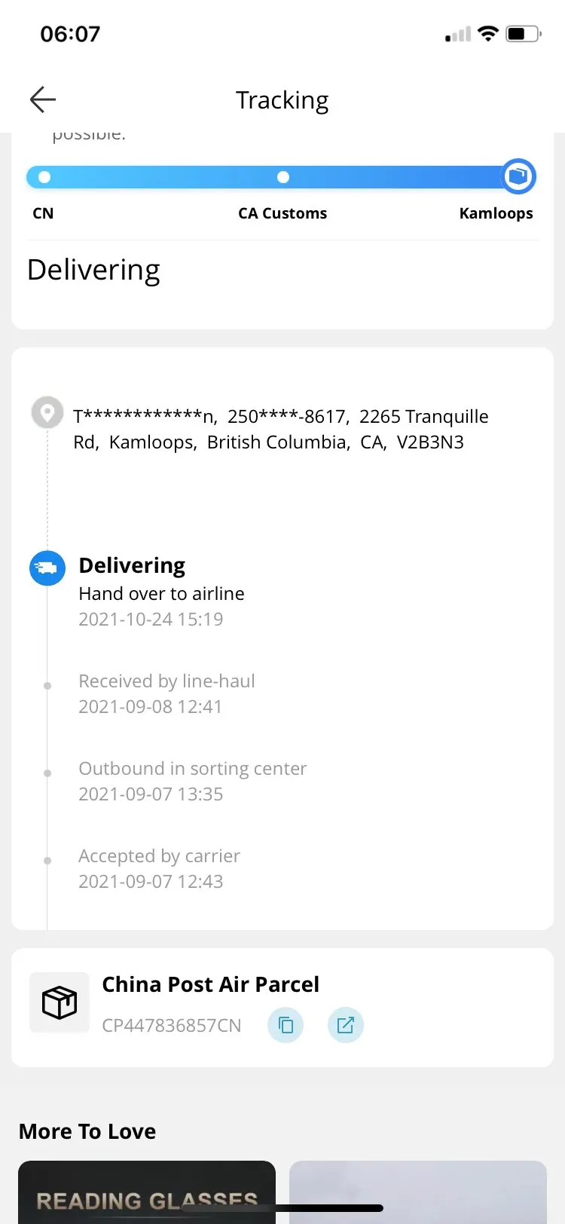
Task: Tap the blue delivery truck icon
Action: click(x=47, y=568)
